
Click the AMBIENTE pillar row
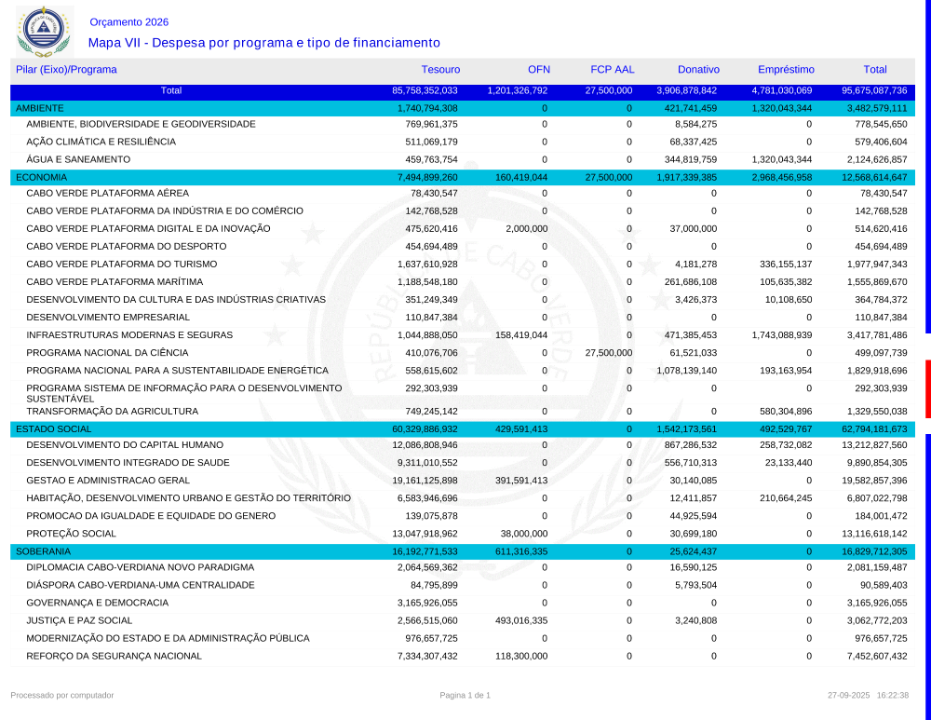coord(40,109)
